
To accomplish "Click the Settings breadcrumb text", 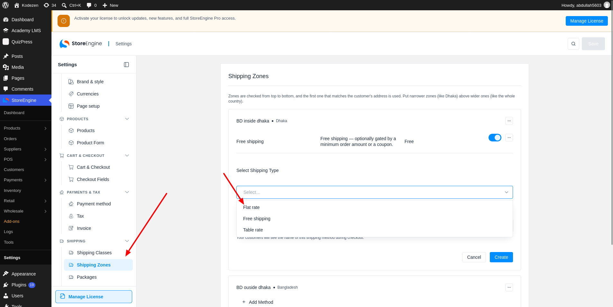I will pos(124,44).
